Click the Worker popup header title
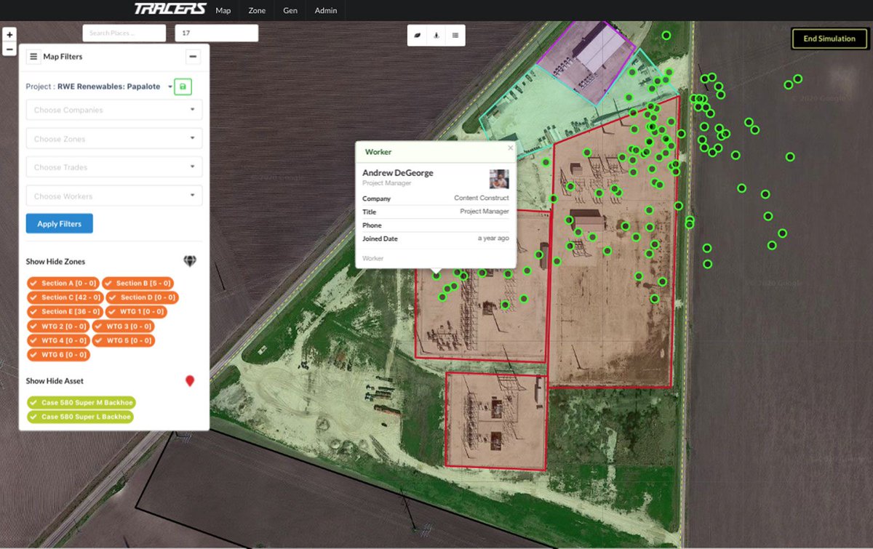 (378, 152)
